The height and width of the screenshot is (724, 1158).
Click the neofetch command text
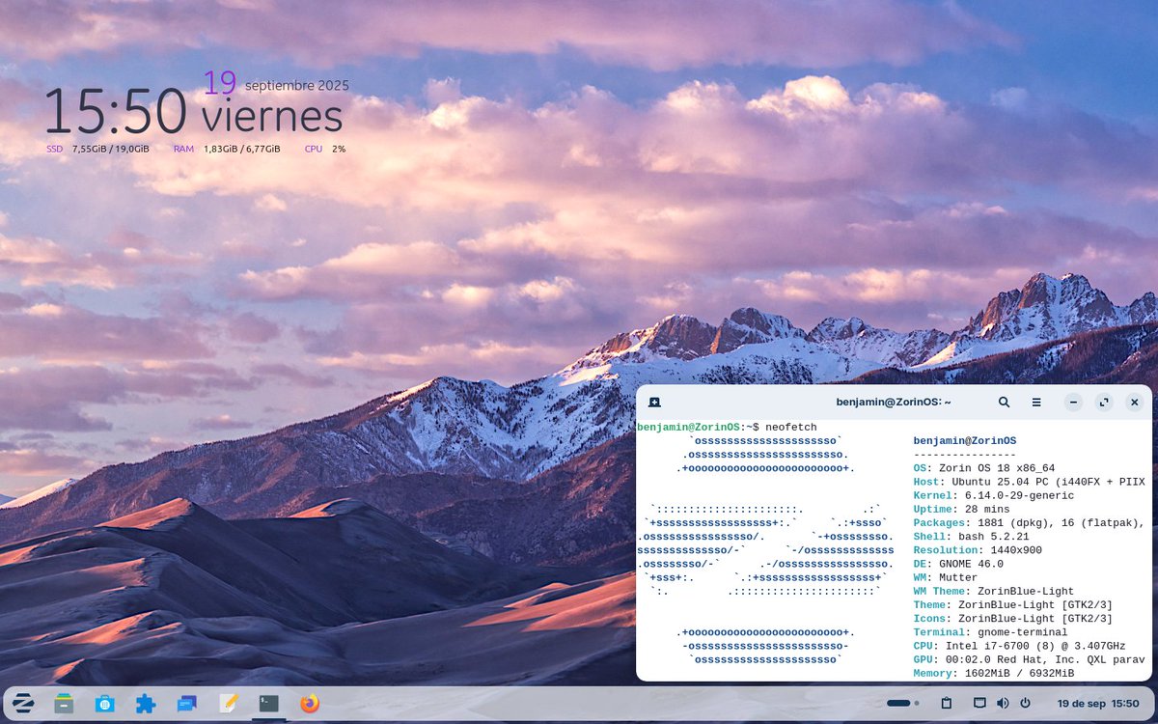(791, 427)
